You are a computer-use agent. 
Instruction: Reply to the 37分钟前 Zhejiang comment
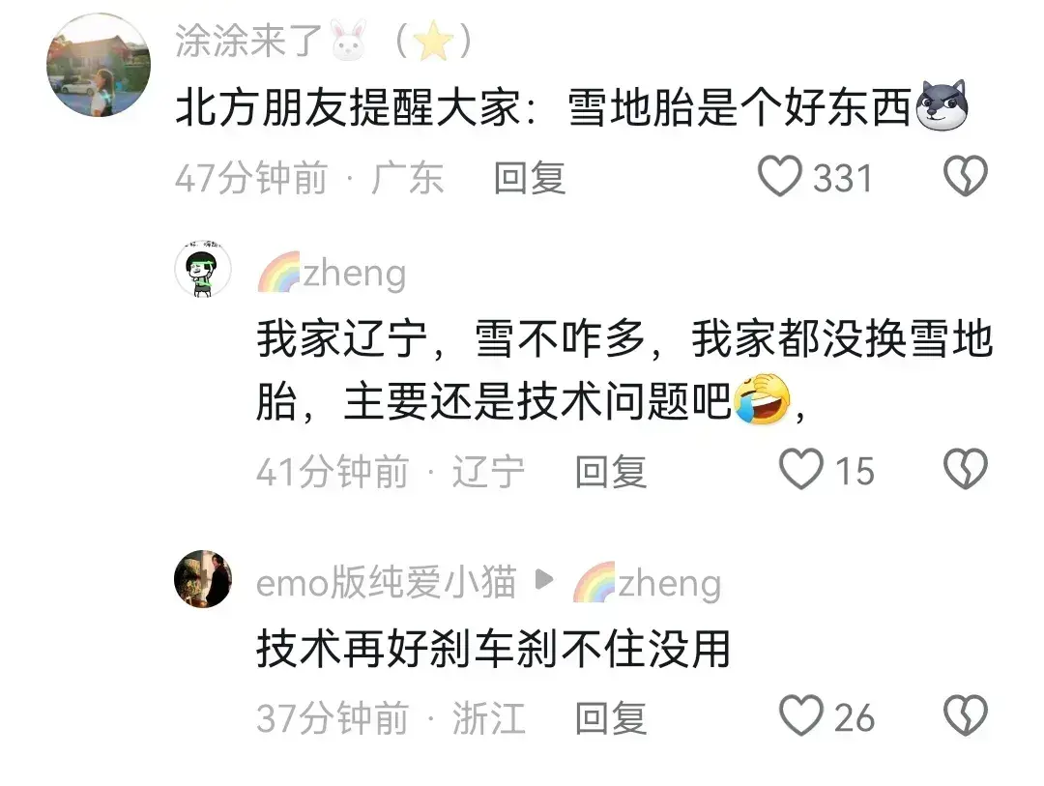pos(611,718)
